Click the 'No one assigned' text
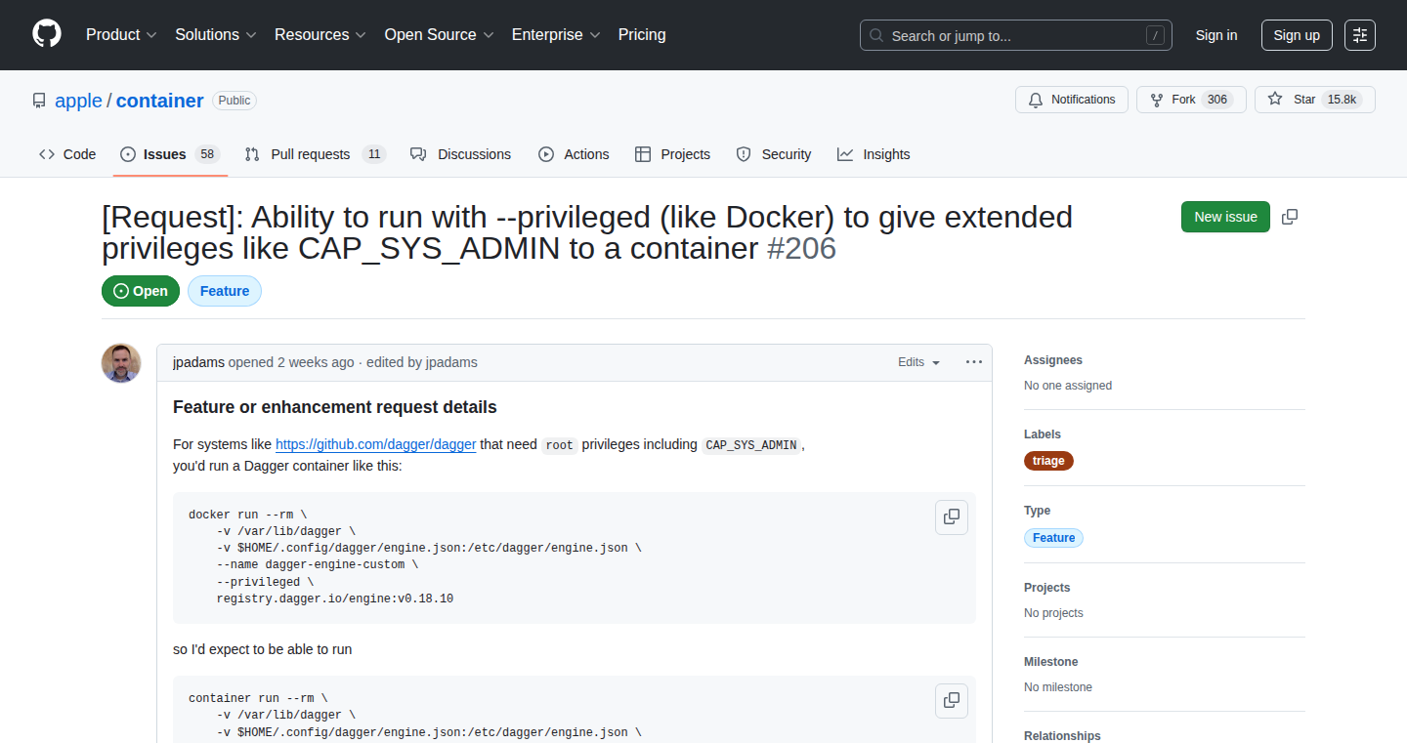1407x743 pixels. (1068, 386)
